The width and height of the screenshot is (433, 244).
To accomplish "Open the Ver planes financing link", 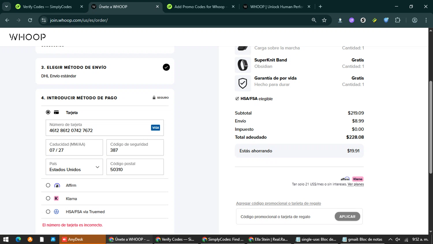I will 356,184.
